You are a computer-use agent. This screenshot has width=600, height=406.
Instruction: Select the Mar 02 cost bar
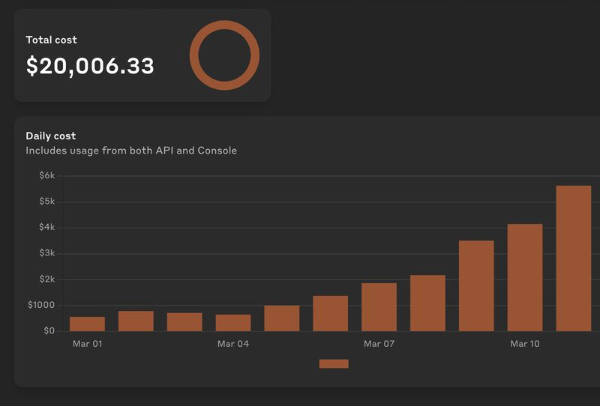[136, 321]
